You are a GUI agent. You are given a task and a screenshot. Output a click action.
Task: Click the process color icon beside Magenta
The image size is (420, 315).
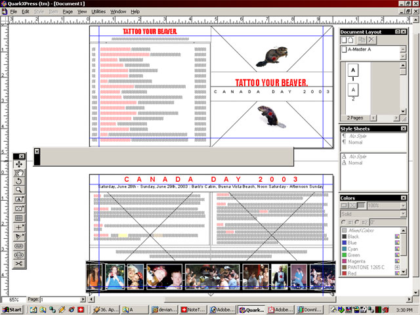click(397, 261)
